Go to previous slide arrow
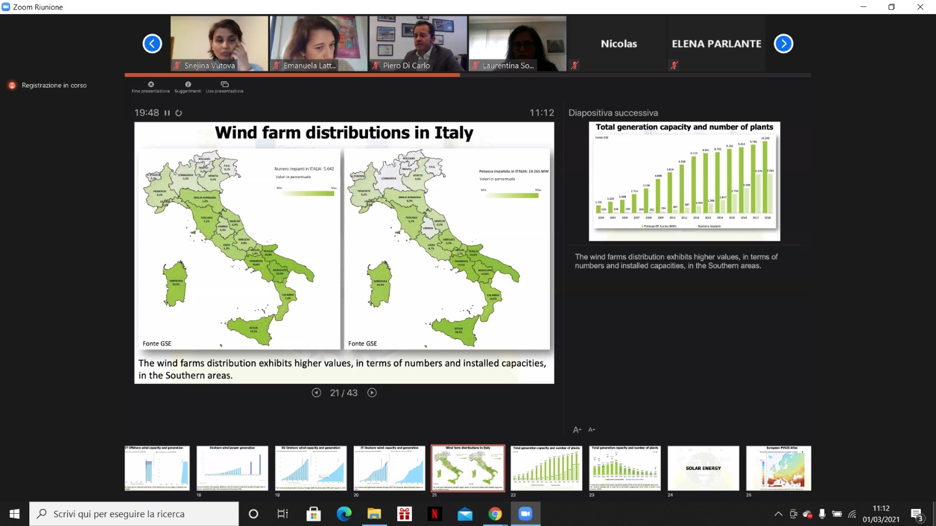This screenshot has width=936, height=526. coord(316,393)
